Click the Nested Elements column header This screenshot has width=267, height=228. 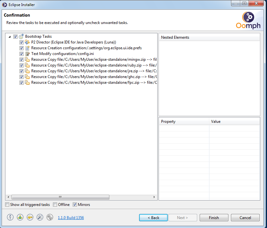209,37
